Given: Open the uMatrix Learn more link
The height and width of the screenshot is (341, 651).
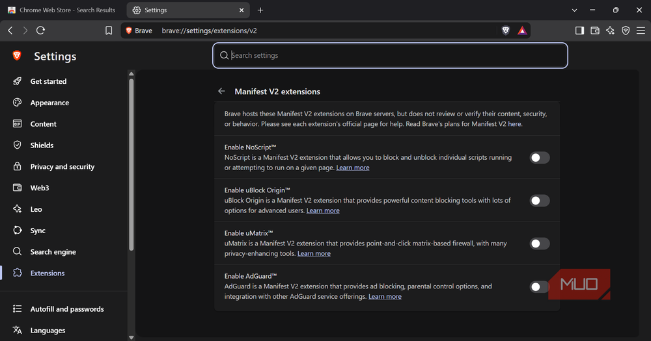Looking at the screenshot, I should pyautogui.click(x=314, y=253).
